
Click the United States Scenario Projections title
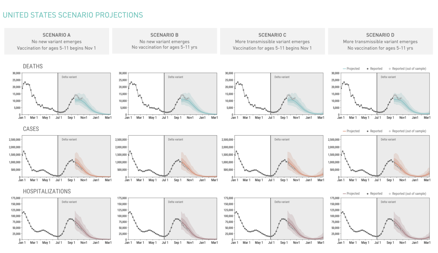[73, 15]
